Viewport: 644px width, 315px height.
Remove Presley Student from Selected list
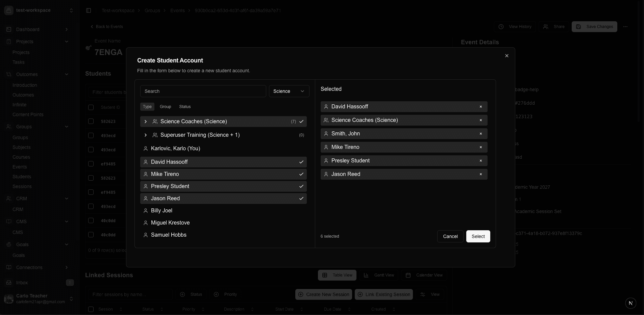pyautogui.click(x=480, y=161)
